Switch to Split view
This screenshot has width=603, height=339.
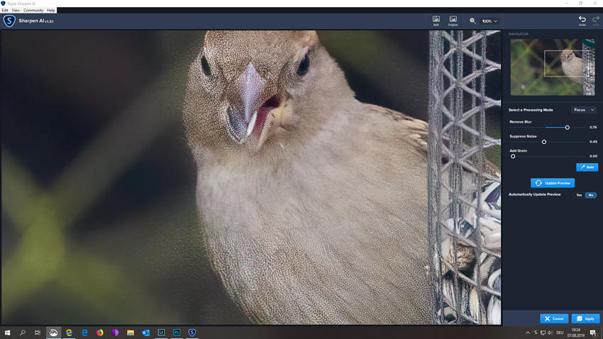coord(436,21)
